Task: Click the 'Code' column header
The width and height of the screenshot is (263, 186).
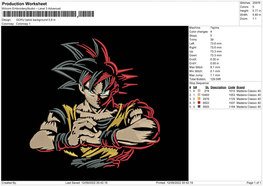Action: pos(231,87)
